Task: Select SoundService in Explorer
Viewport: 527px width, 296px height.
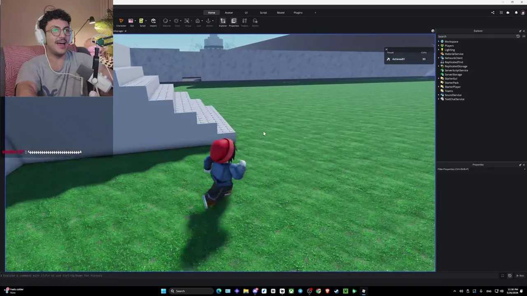Action: pos(453,95)
